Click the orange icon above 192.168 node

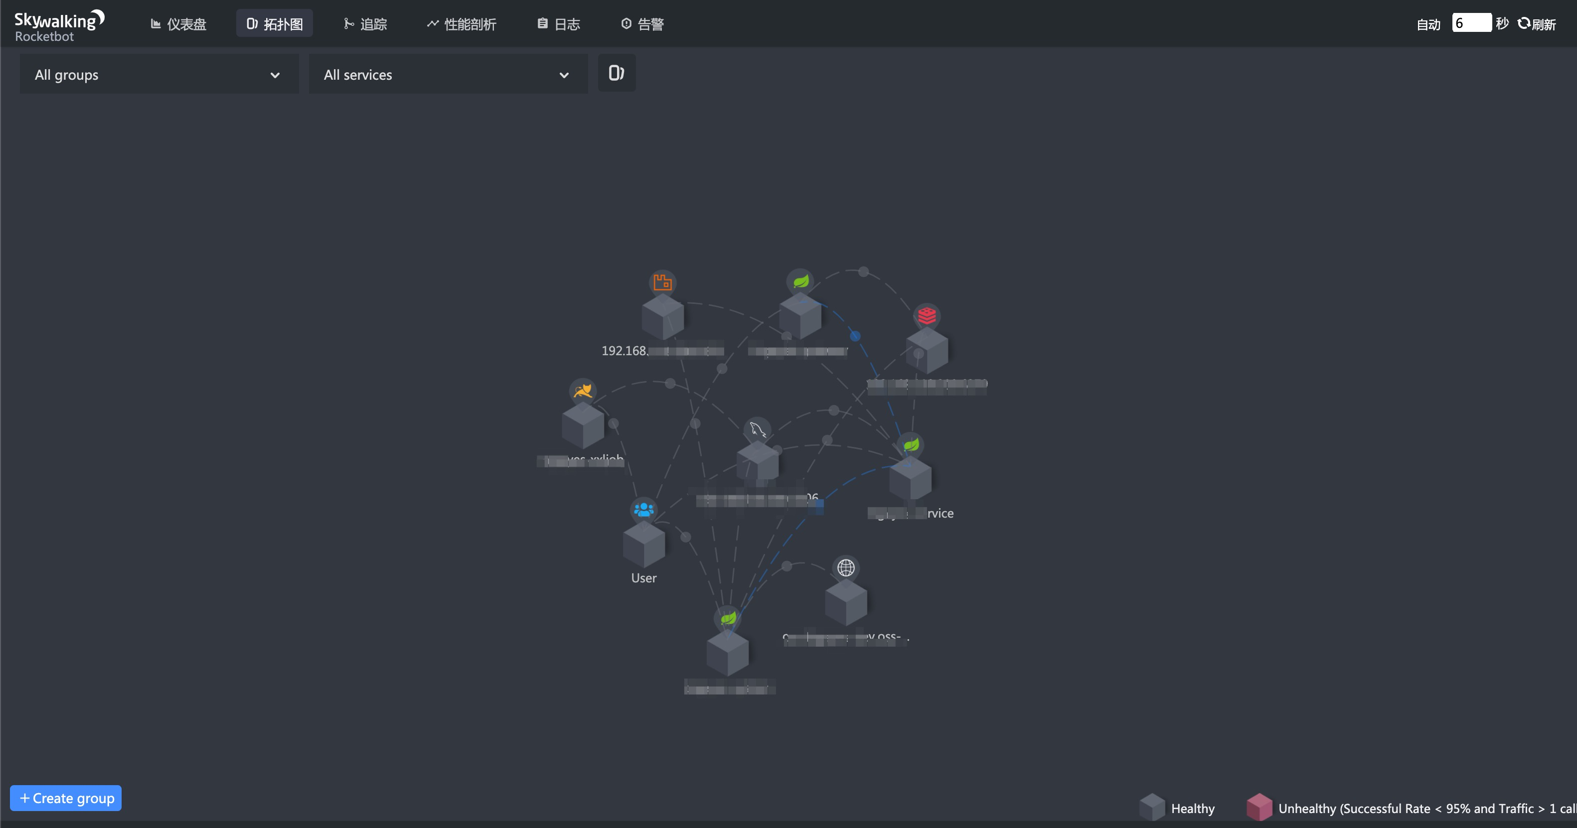coord(662,282)
